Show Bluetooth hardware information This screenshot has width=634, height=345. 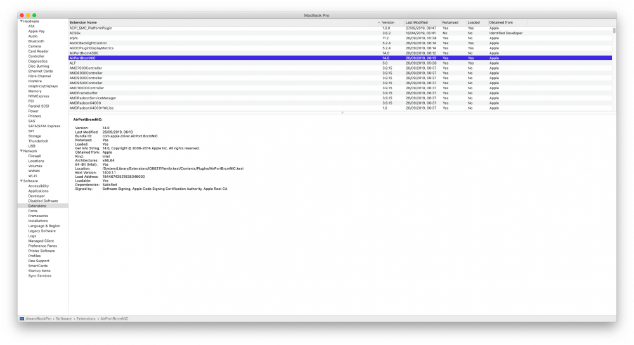(36, 41)
